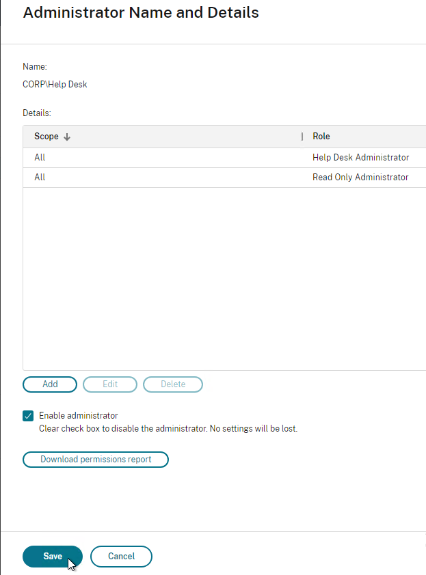Click the CORP\Help Desk name text

pos(55,85)
